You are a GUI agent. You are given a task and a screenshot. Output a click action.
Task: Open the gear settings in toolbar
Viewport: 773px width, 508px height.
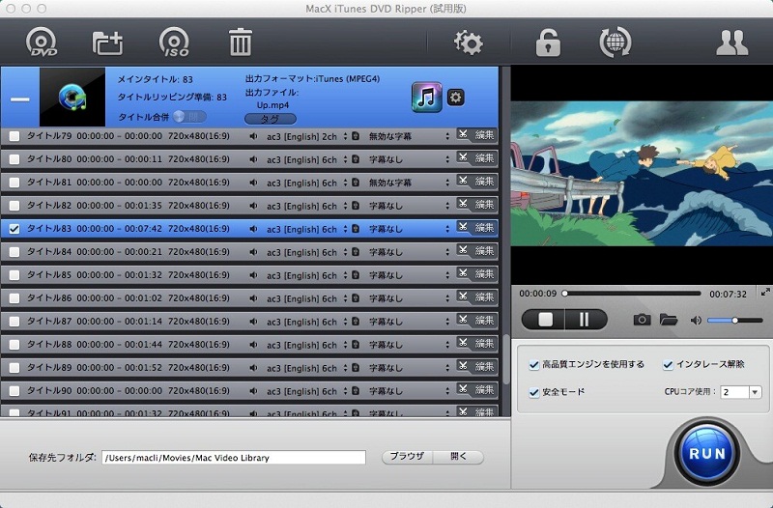click(x=468, y=42)
